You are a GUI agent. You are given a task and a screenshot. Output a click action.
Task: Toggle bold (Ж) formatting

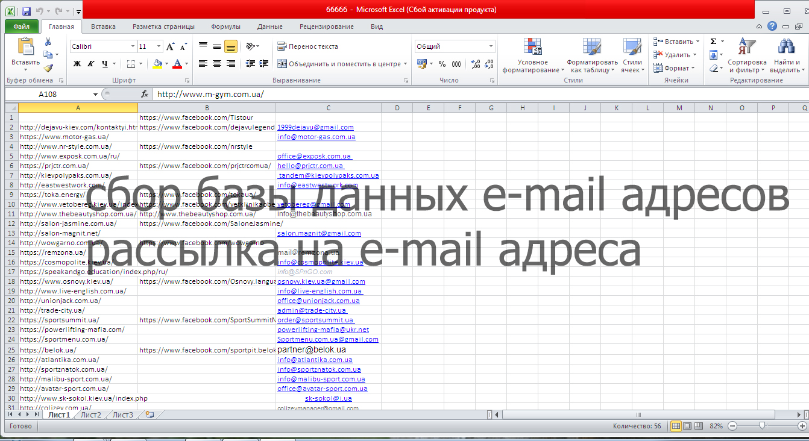77,64
